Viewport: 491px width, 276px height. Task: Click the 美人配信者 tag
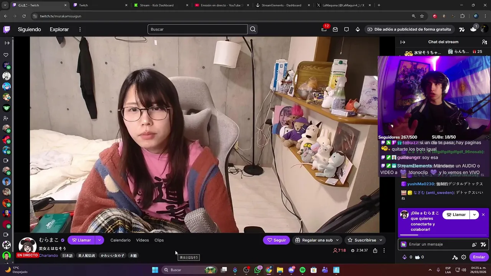tap(86, 256)
